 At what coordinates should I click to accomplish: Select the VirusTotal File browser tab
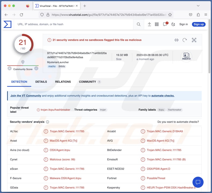57,6
